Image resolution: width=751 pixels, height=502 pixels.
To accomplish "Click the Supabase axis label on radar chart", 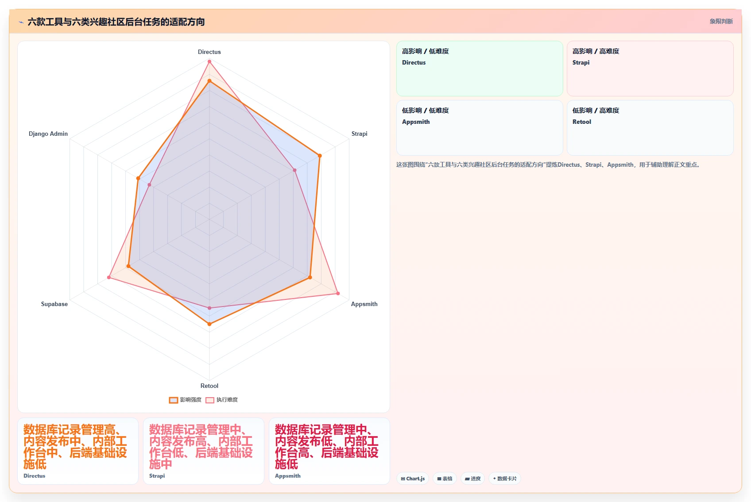I will pyautogui.click(x=54, y=304).
